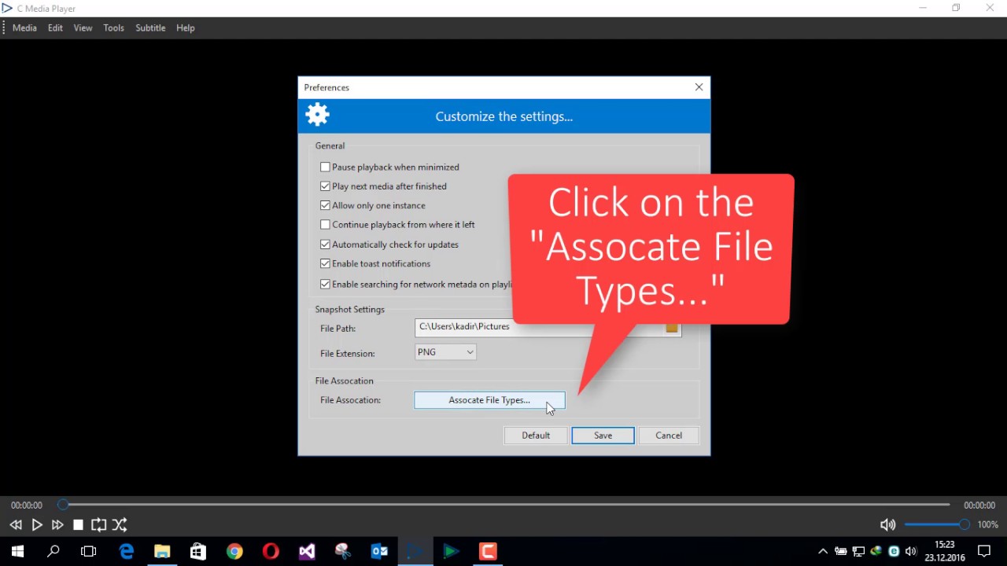Click the 100% volume label
The width and height of the screenshot is (1007, 566).
click(987, 524)
